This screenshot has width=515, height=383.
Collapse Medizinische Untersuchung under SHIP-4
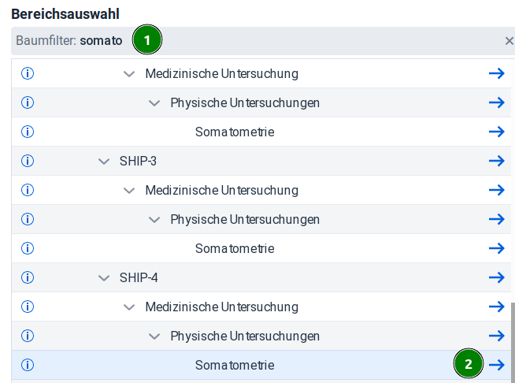coord(129,307)
